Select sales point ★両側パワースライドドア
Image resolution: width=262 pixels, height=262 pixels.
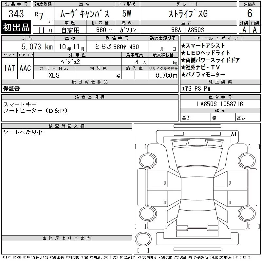[210, 60]
